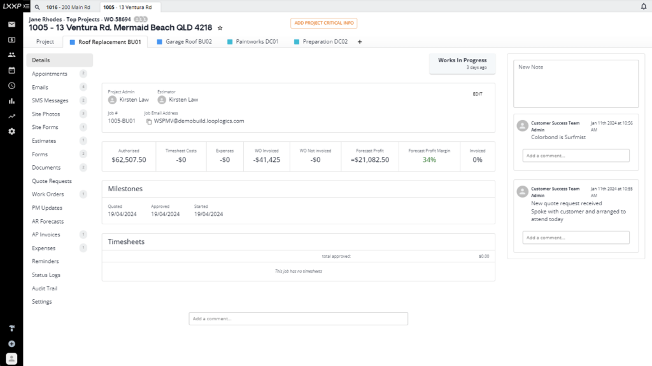Image resolution: width=652 pixels, height=366 pixels.
Task: Click the clock icon in sidebar
Action: (x=11, y=85)
